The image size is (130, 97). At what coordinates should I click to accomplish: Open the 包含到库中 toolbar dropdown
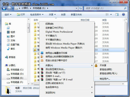(37, 15)
